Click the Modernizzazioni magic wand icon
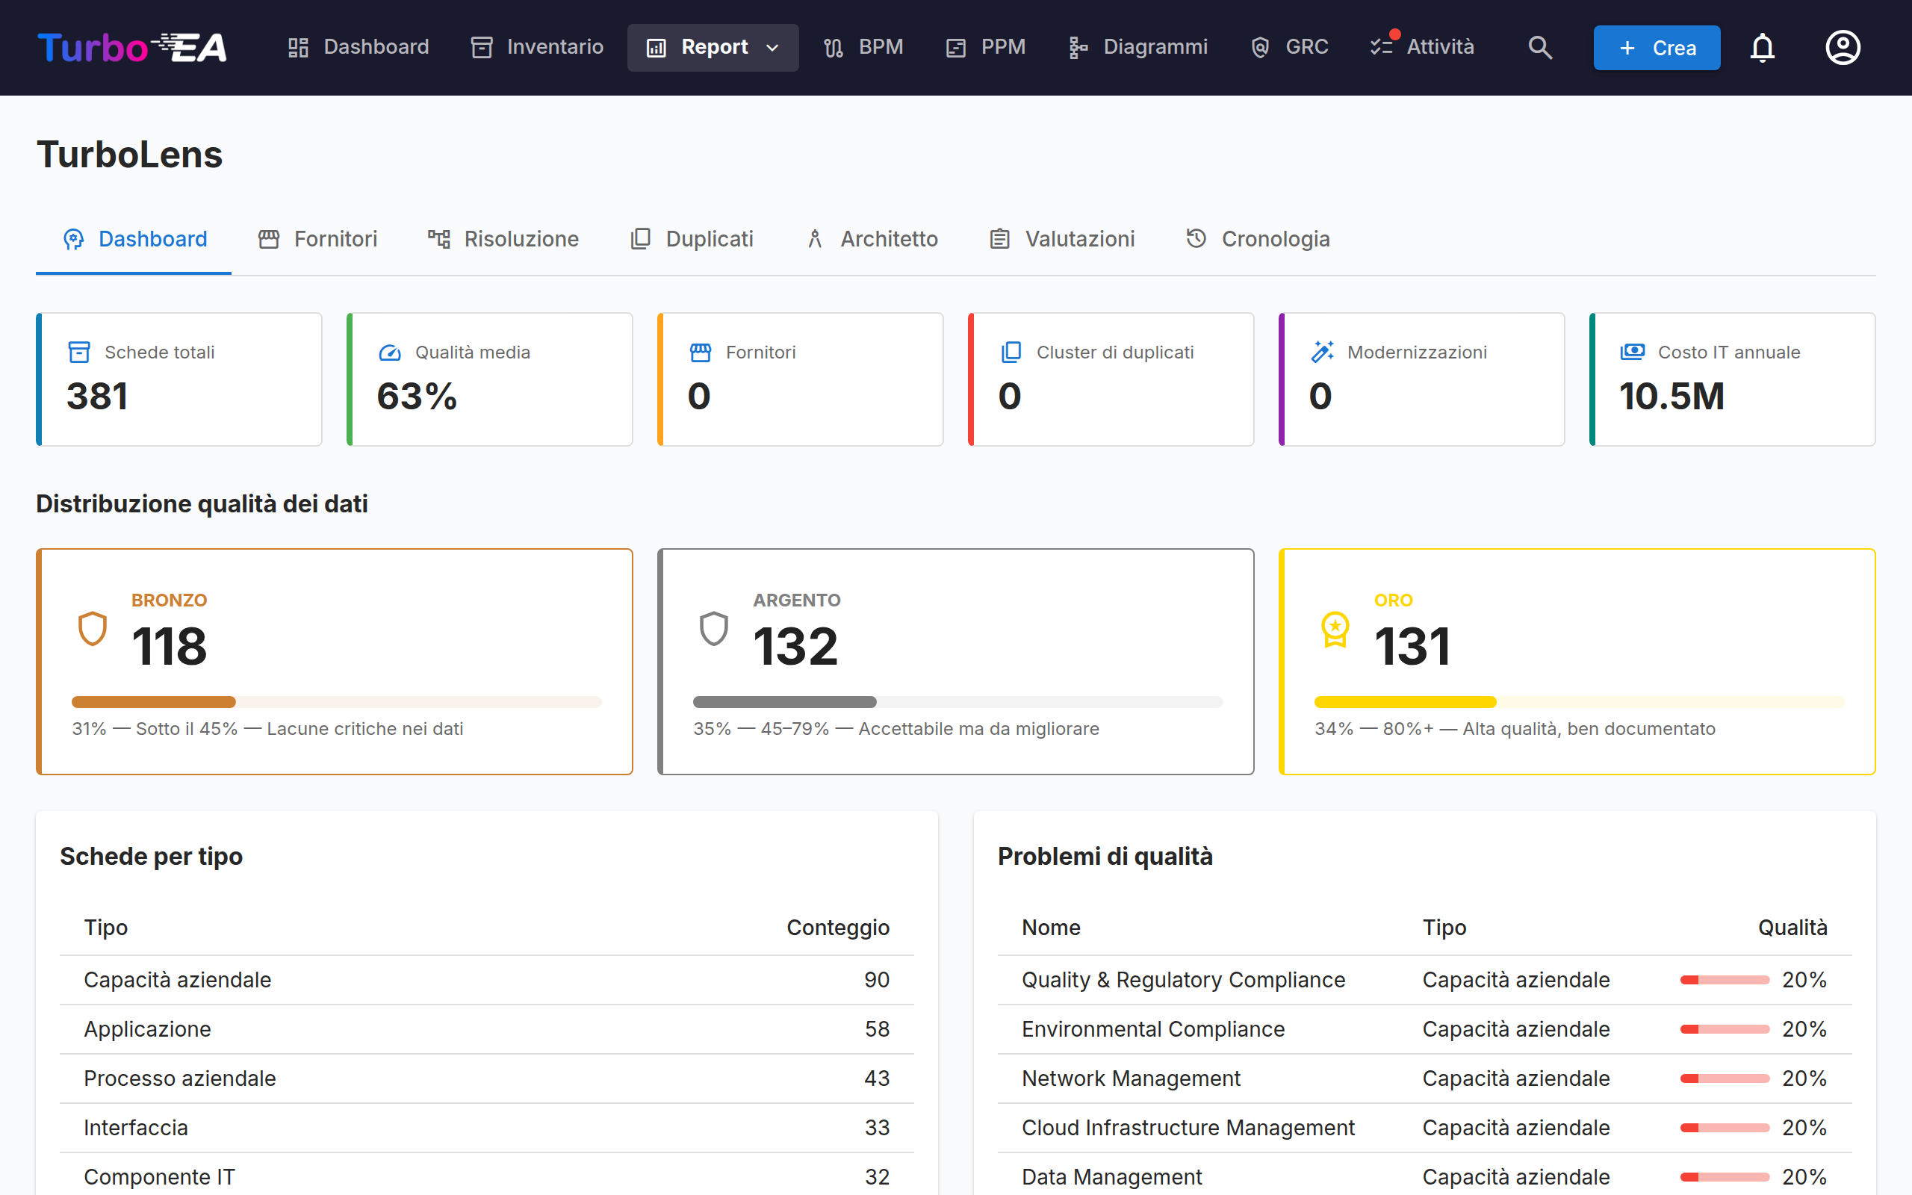Image resolution: width=1912 pixels, height=1195 pixels. pos(1322,352)
